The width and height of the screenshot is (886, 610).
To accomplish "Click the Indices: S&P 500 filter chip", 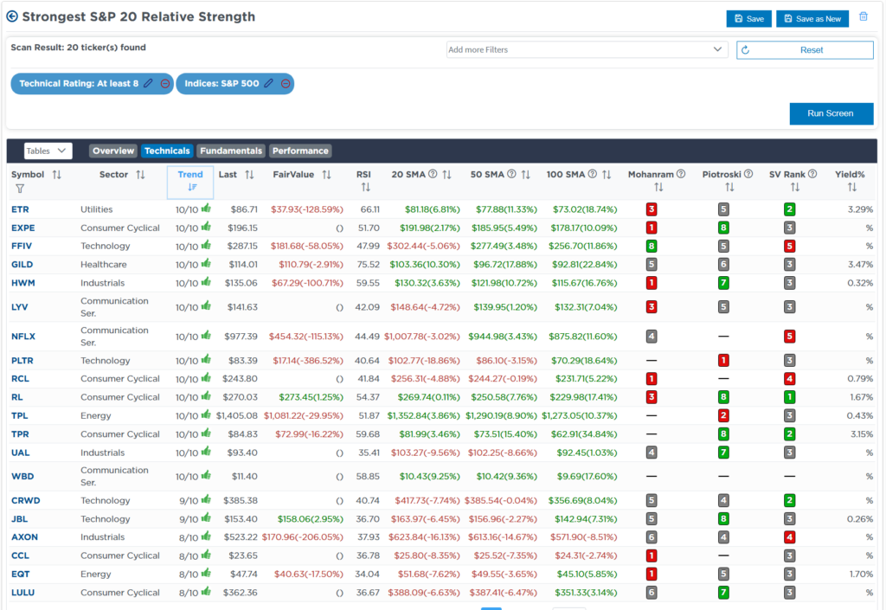I will coord(235,84).
